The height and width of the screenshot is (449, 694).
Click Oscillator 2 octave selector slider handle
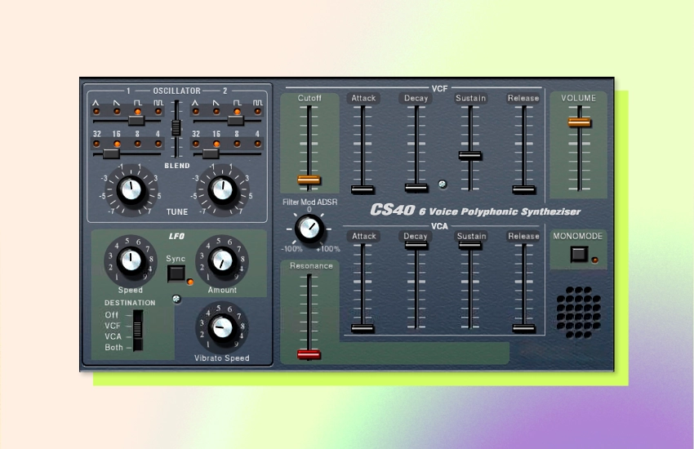(211, 153)
